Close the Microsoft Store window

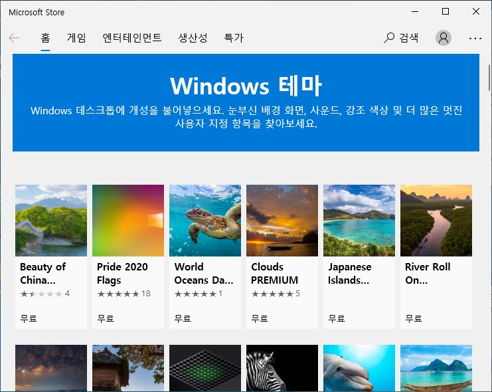point(475,11)
